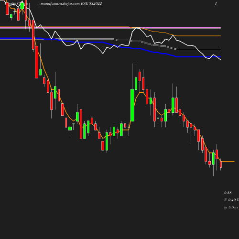Click the price value above the volume text
The image size is (239, 239).
[x=228, y=193]
